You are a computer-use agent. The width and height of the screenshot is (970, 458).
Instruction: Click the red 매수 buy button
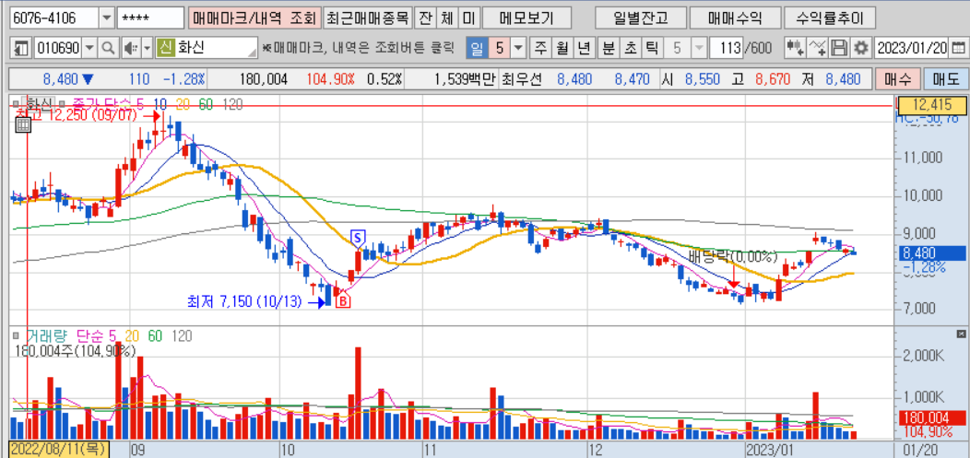pyautogui.click(x=897, y=79)
